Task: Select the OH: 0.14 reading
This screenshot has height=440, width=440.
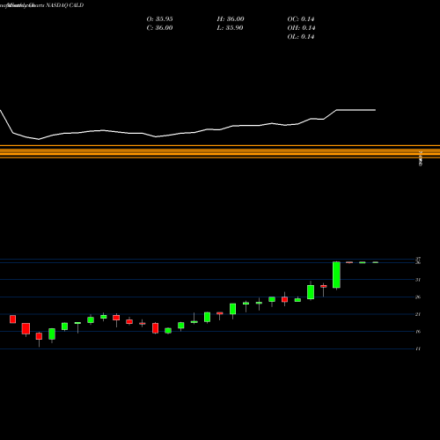Action: (301, 28)
